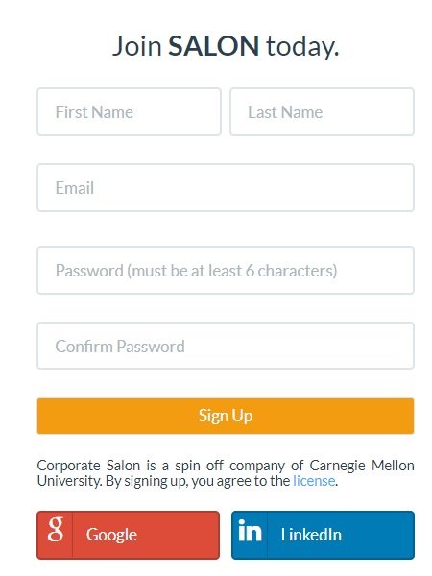Click the 'Join SALON today.' heading
432x576 pixels.
click(226, 47)
